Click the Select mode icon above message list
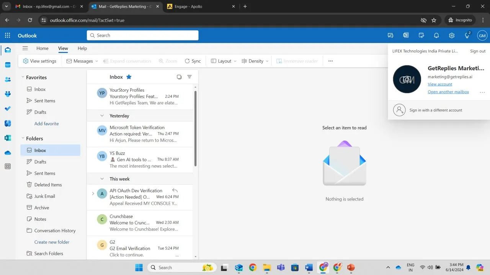Image resolution: width=490 pixels, height=275 pixels. click(179, 77)
